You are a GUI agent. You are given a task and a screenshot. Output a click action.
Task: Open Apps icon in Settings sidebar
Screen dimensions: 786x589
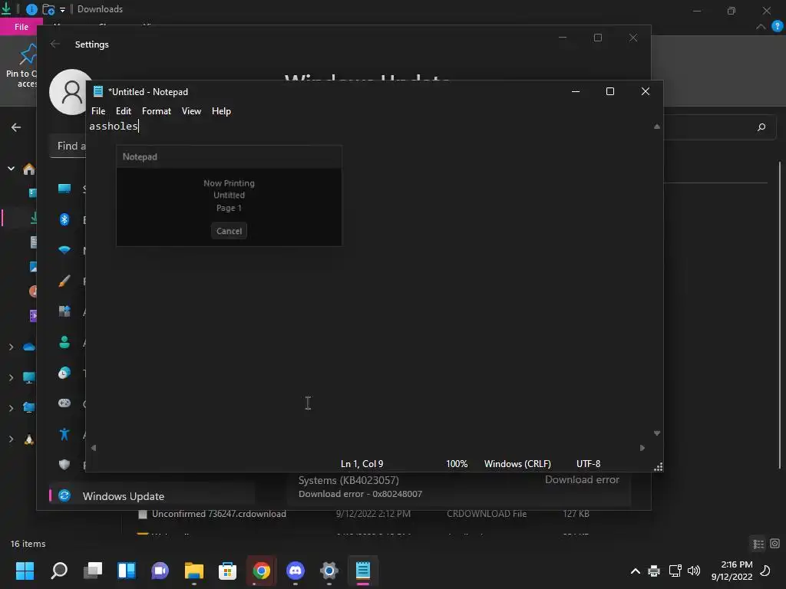click(64, 311)
